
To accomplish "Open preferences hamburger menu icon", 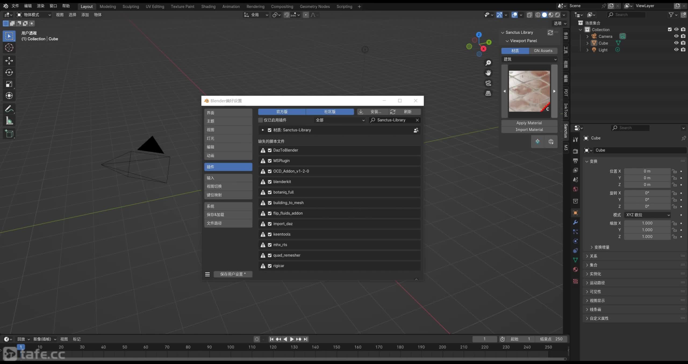I will [x=207, y=274].
